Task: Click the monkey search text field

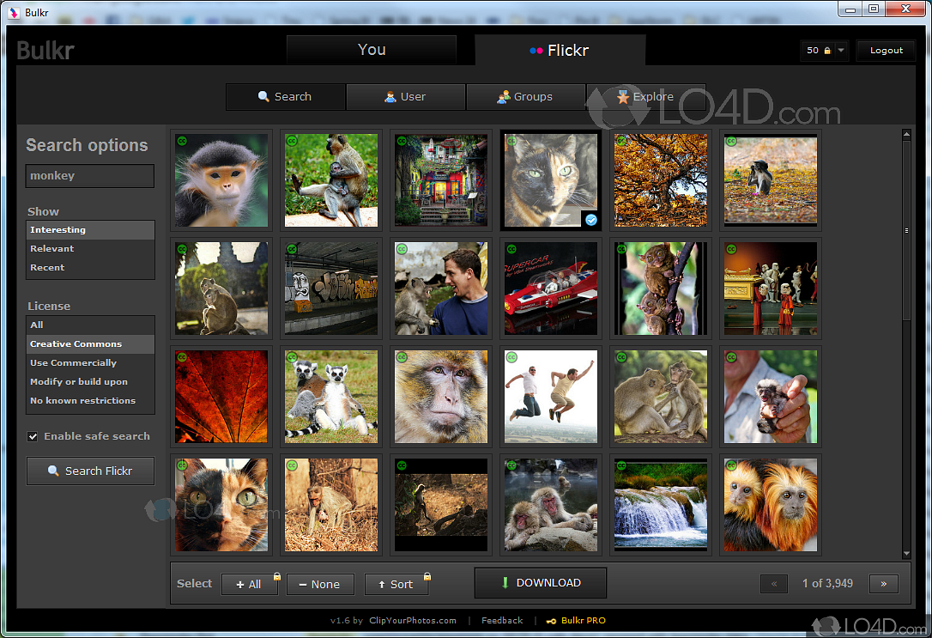Action: (89, 175)
